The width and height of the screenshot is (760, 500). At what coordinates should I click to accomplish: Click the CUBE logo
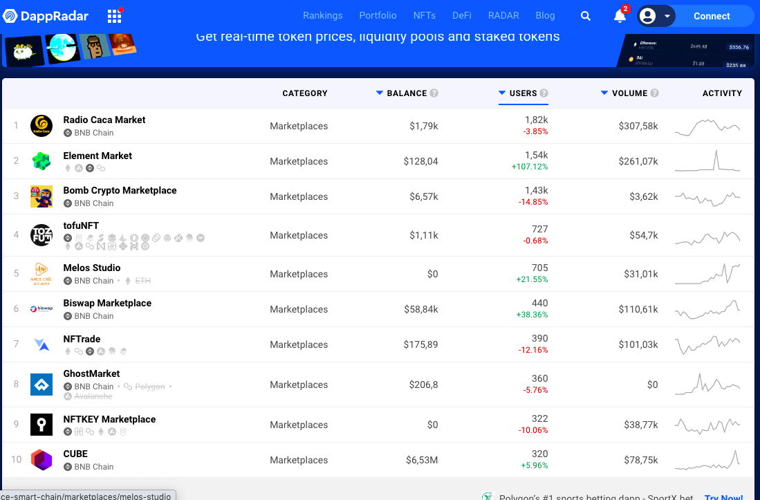[41, 460]
